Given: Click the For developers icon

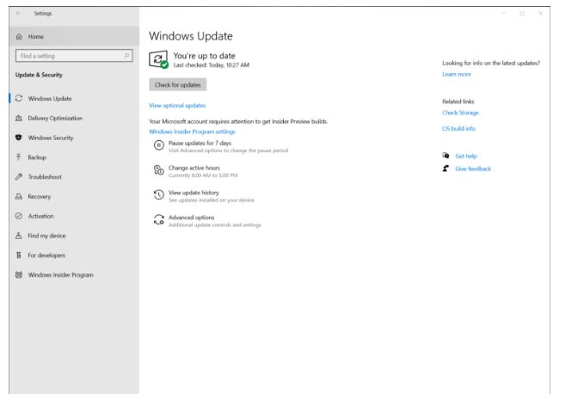Looking at the screenshot, I should tap(19, 255).
